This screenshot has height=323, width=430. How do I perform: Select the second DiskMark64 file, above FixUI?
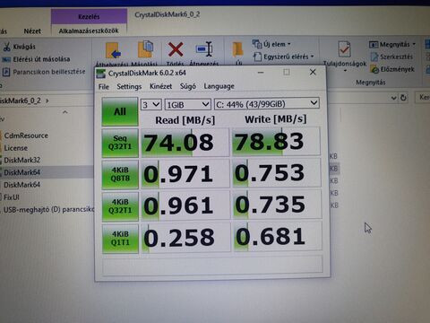coord(21,185)
